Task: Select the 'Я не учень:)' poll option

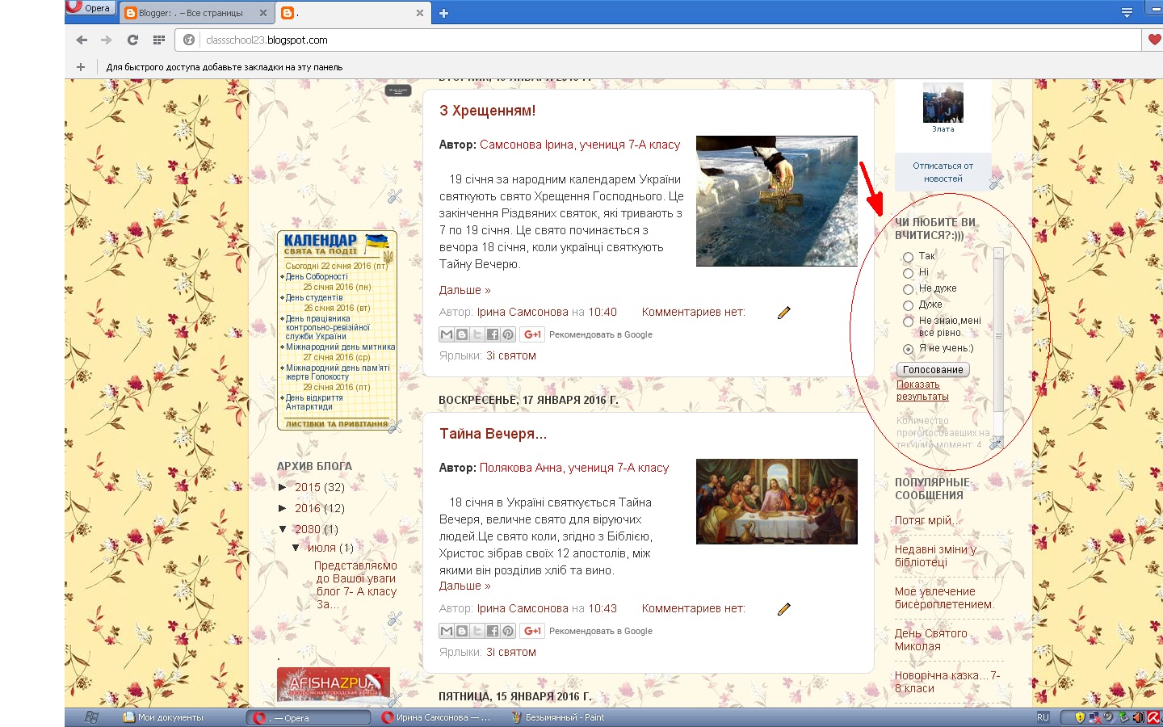Action: (908, 349)
